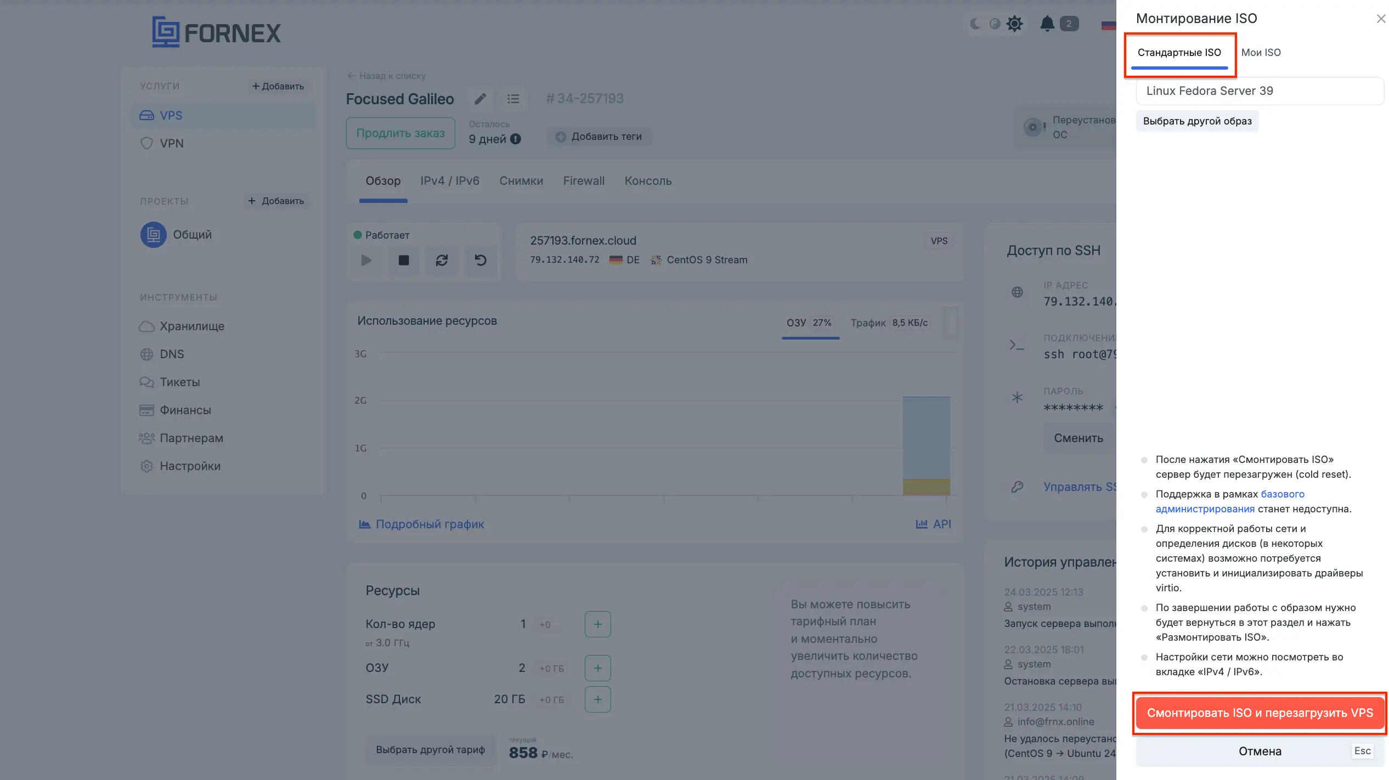Switch to Мои ISO tab

tap(1261, 53)
